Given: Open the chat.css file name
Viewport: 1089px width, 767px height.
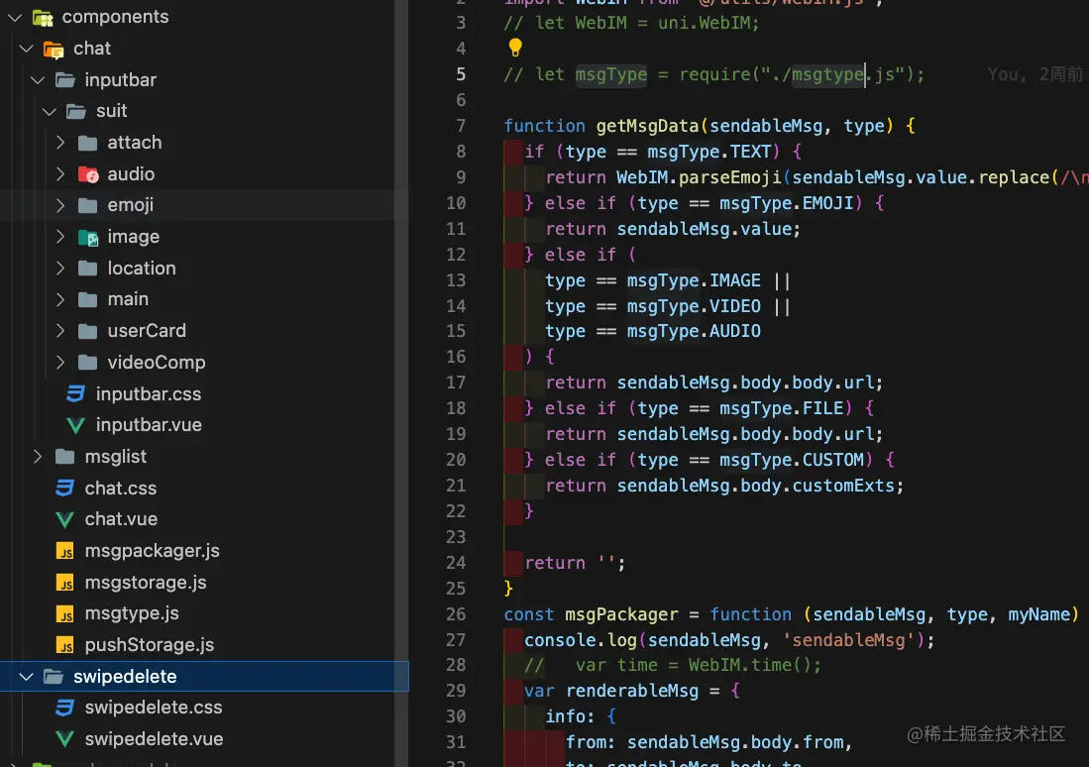Looking at the screenshot, I should (121, 489).
